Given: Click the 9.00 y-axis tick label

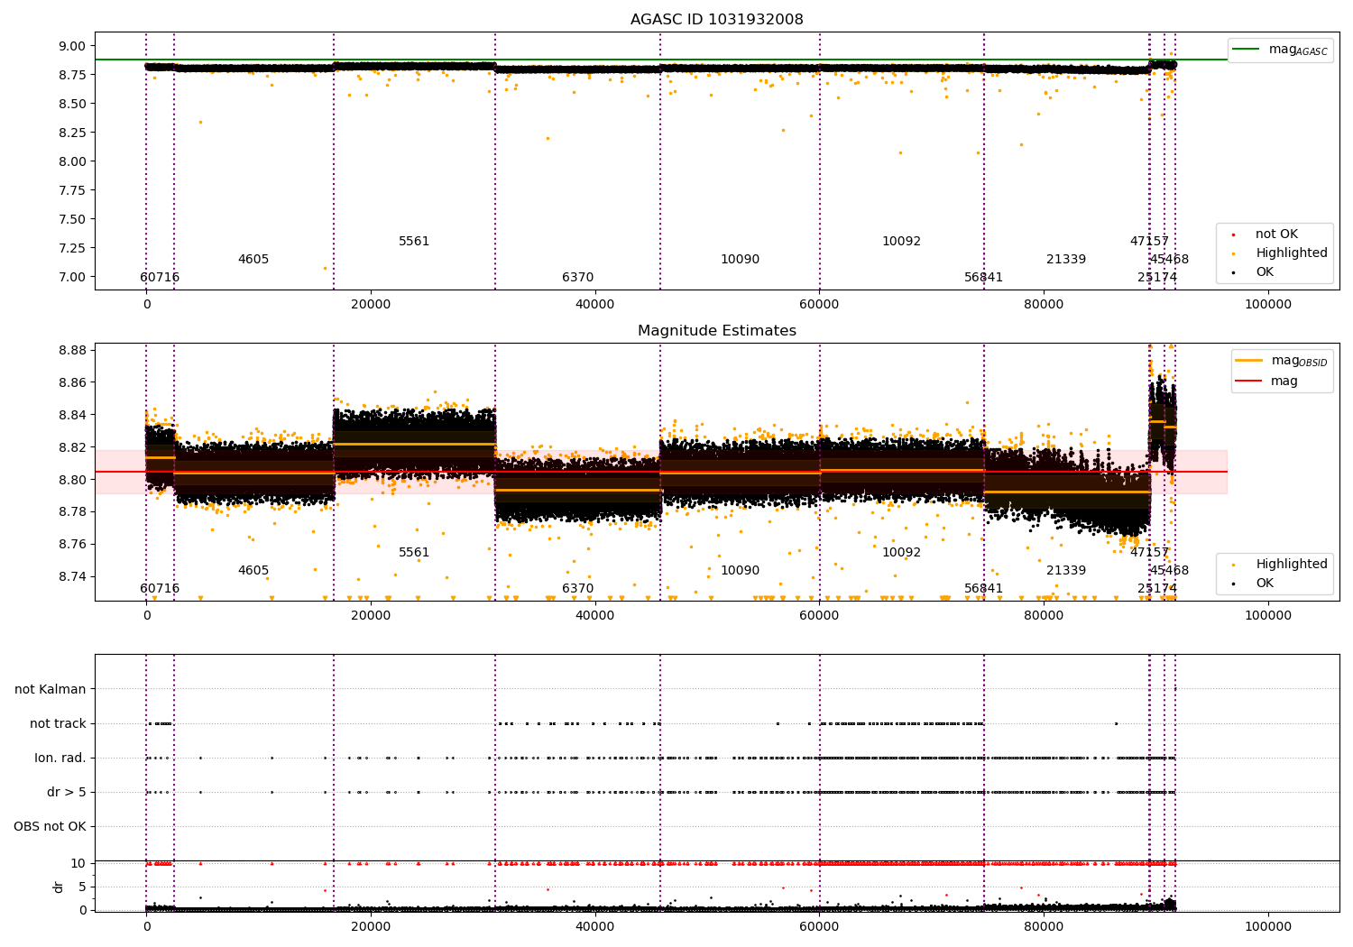Looking at the screenshot, I should point(72,46).
